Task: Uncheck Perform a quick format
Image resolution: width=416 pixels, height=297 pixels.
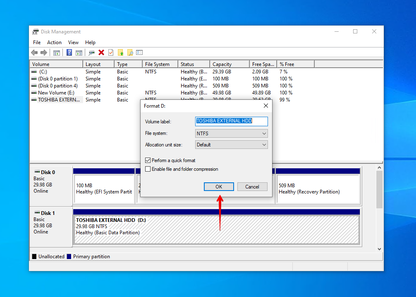Action: click(x=148, y=160)
